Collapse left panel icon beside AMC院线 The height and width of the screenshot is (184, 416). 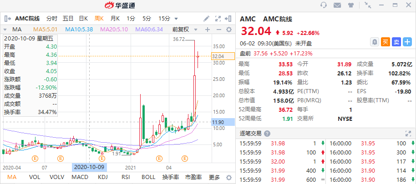[x=8, y=19]
